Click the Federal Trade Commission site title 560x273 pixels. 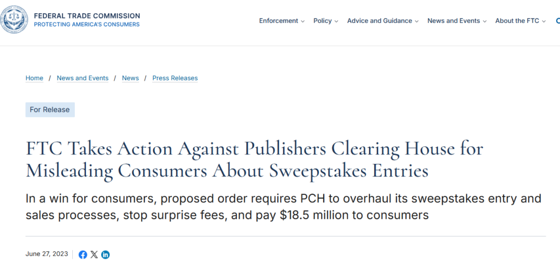click(x=87, y=16)
